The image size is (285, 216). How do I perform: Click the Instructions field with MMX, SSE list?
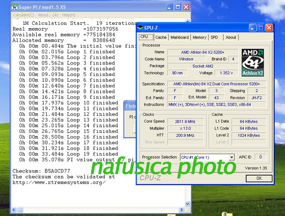click(x=216, y=104)
